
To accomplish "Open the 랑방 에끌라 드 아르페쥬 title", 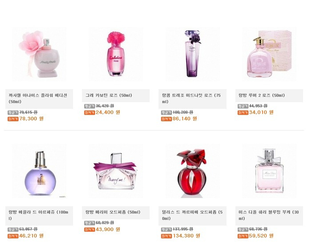I will click(39, 215).
